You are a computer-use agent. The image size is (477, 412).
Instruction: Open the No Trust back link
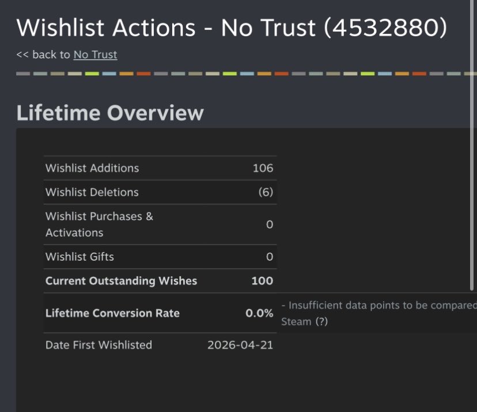pyautogui.click(x=95, y=55)
